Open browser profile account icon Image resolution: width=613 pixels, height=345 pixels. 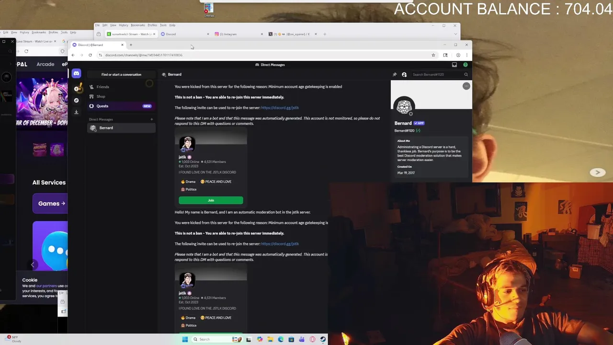[x=458, y=55]
